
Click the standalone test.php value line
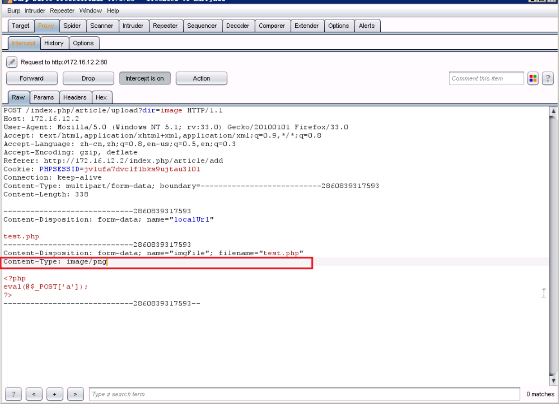pos(21,236)
